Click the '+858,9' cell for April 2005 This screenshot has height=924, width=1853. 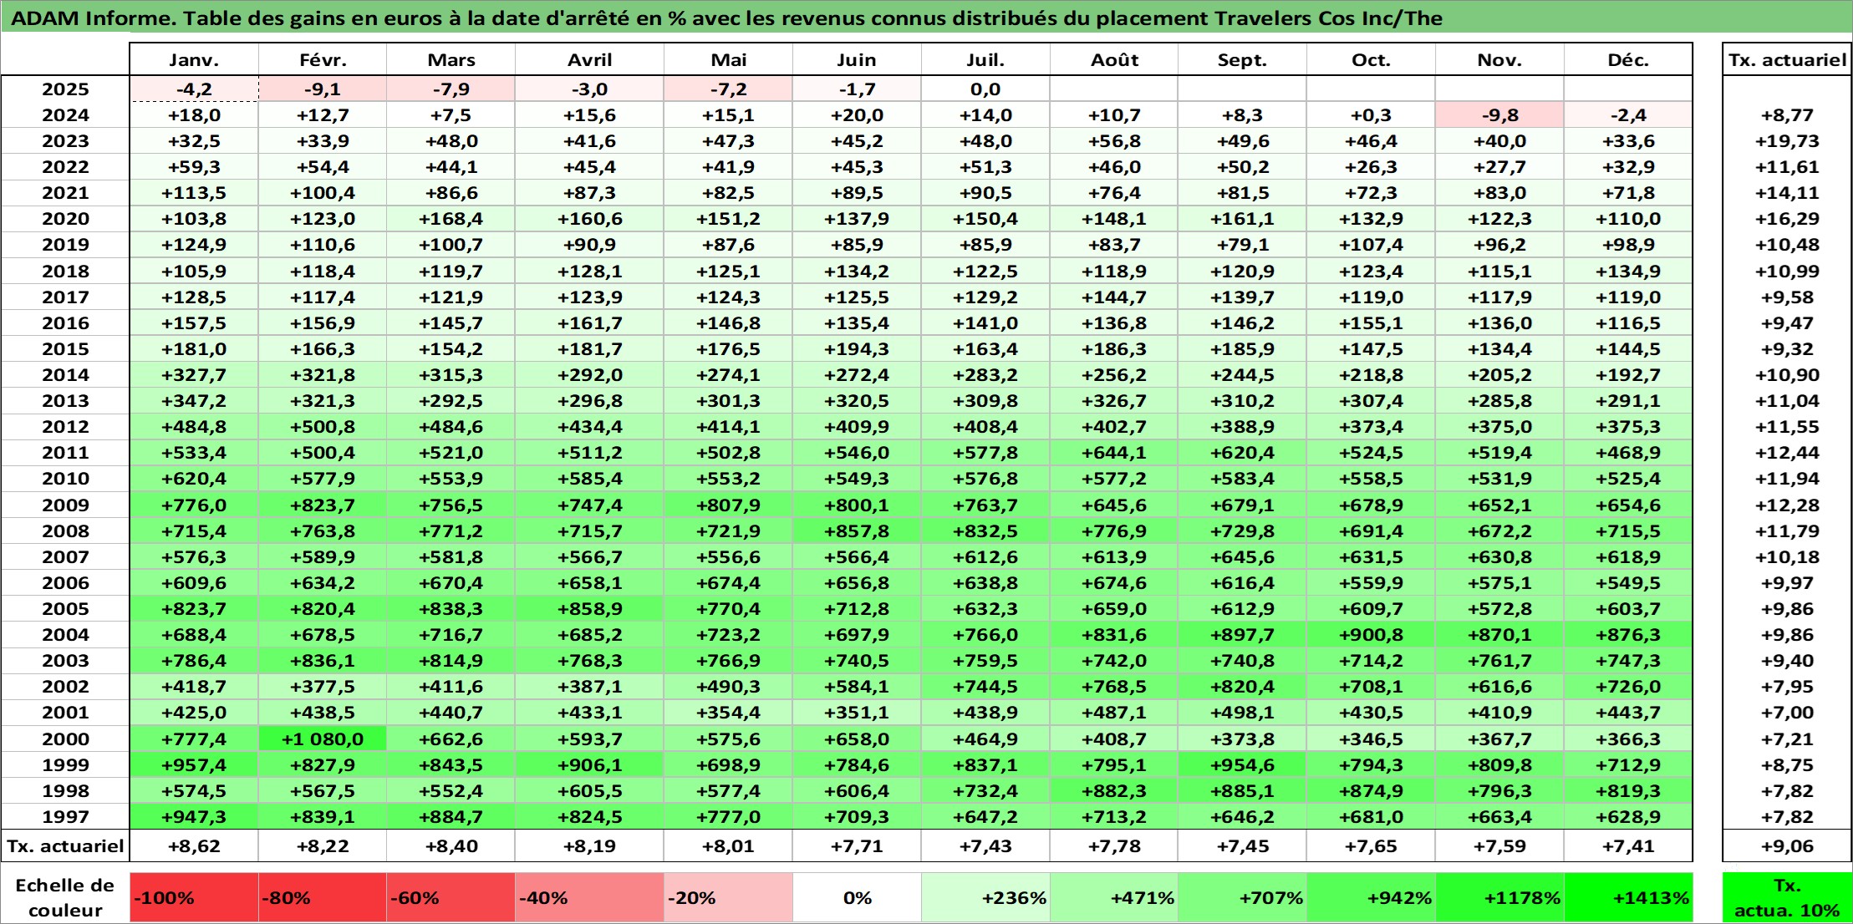coord(589,609)
